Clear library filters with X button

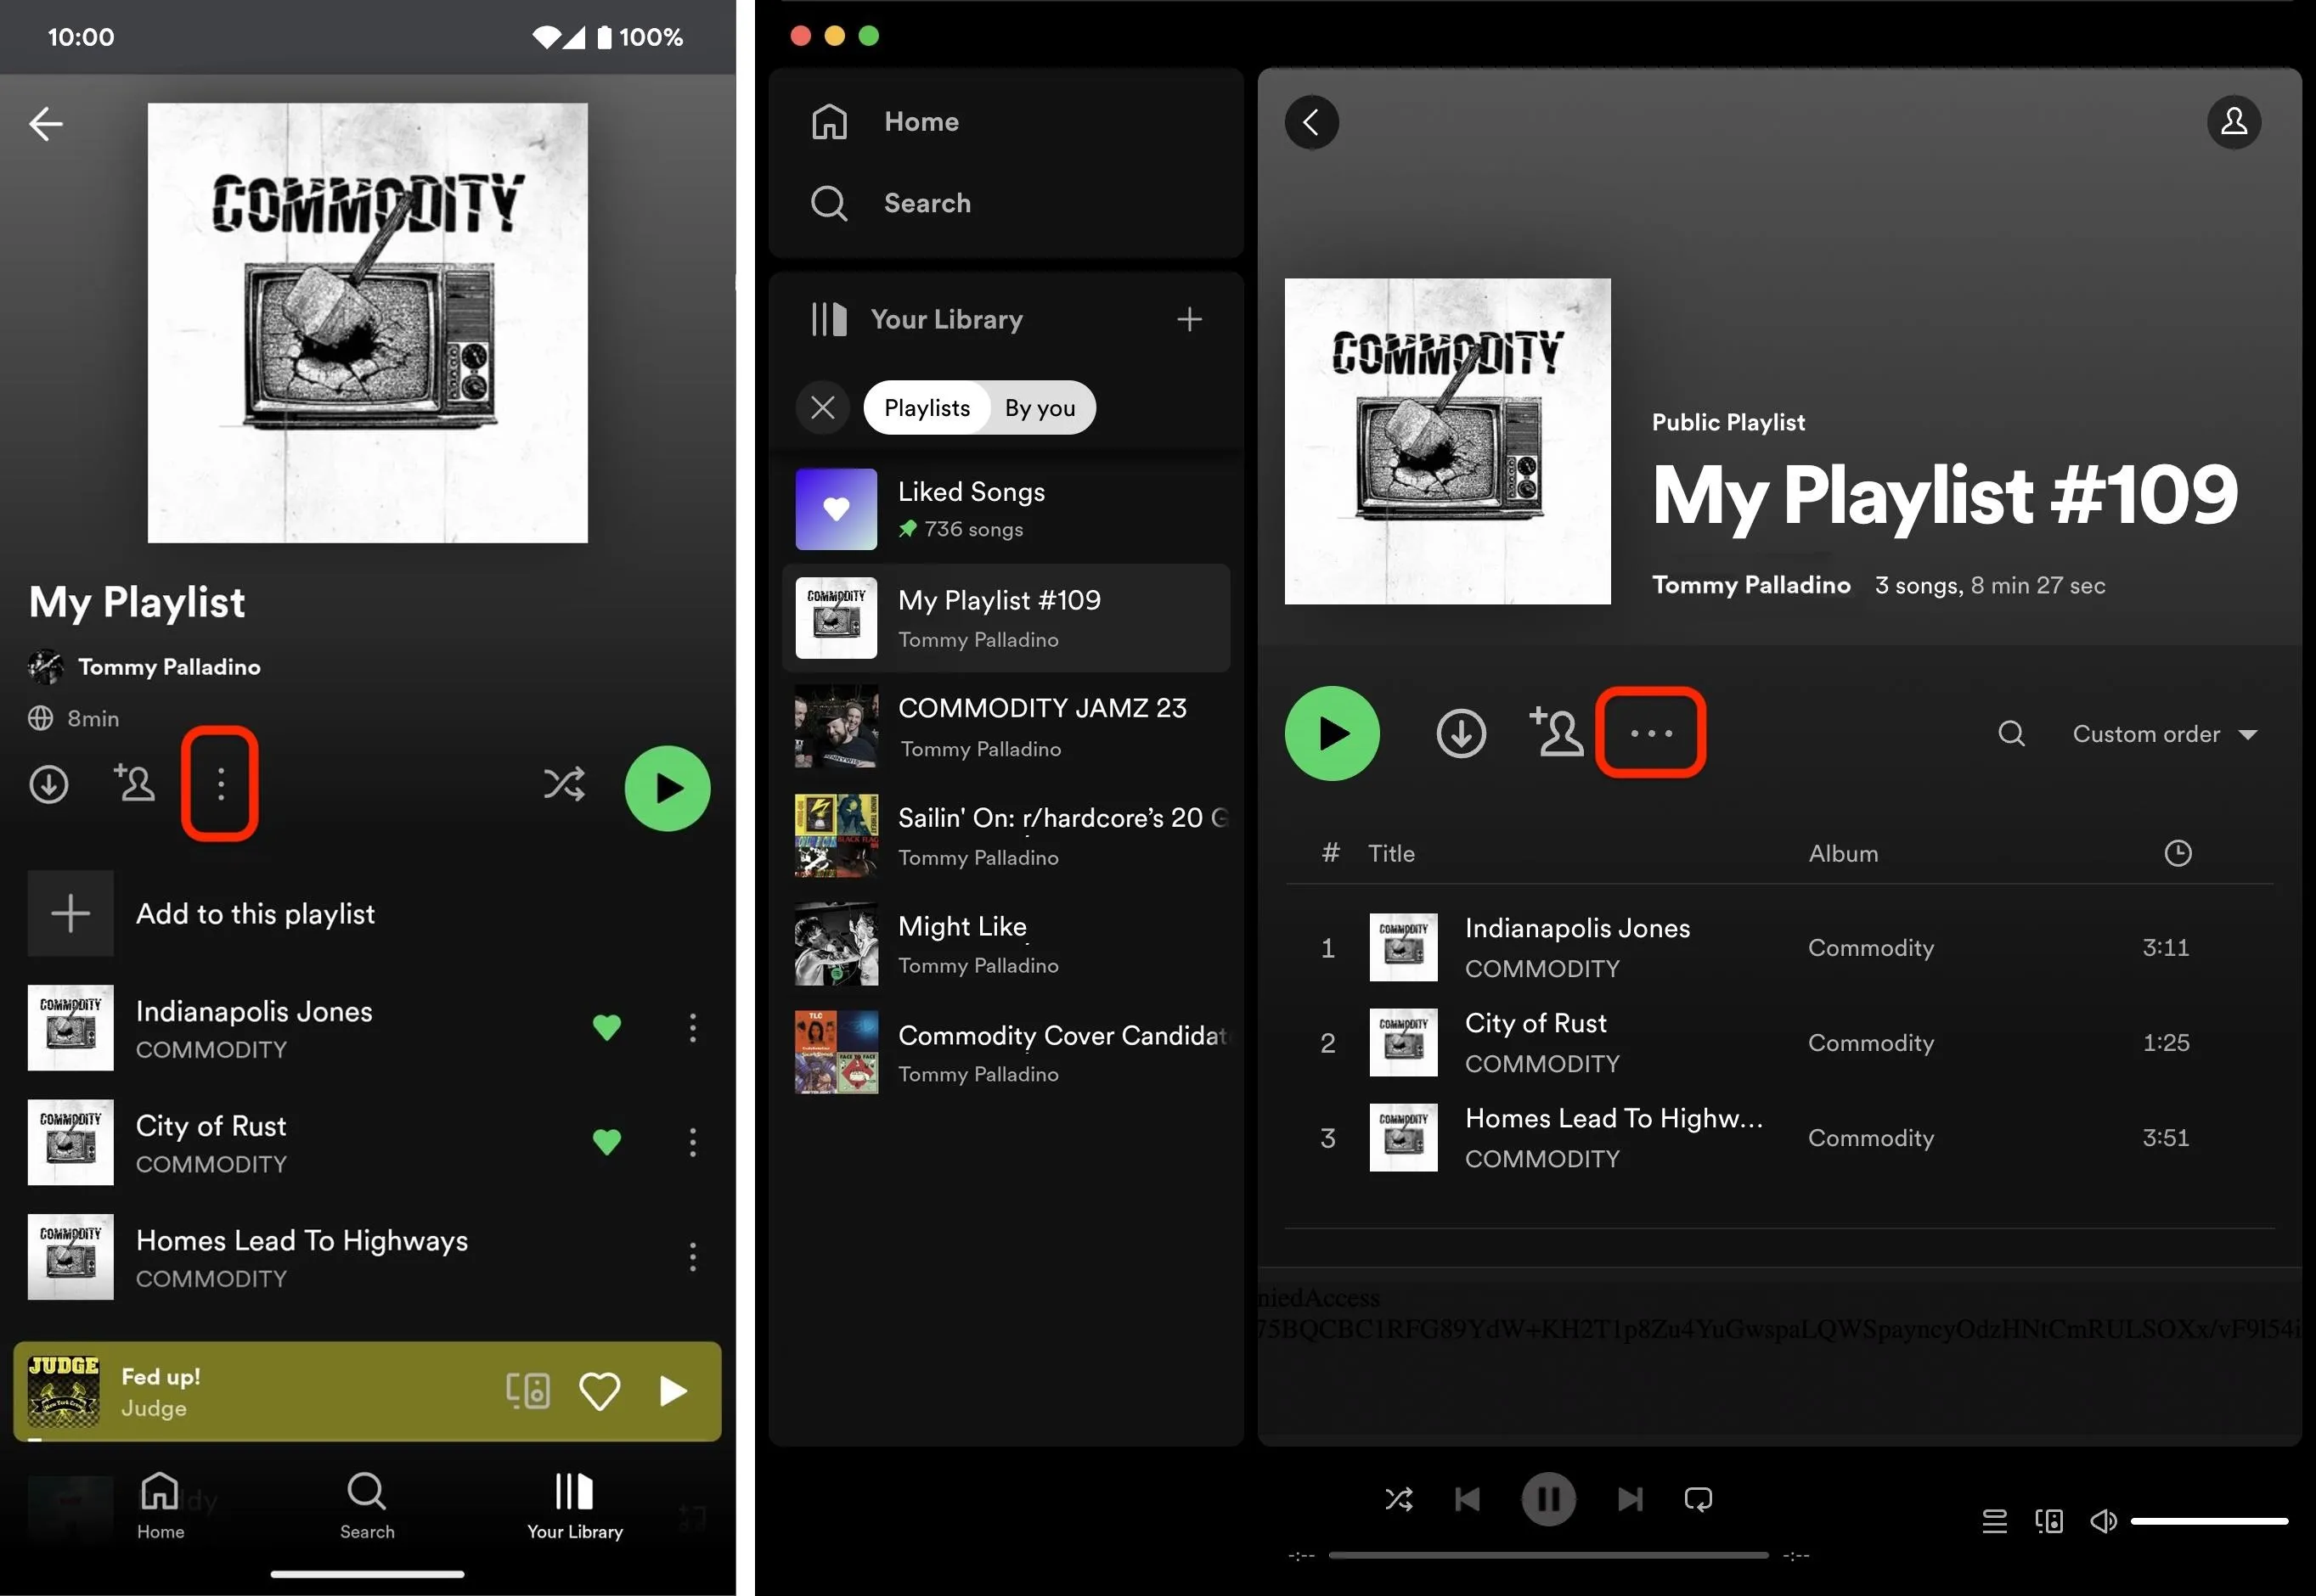(x=822, y=407)
